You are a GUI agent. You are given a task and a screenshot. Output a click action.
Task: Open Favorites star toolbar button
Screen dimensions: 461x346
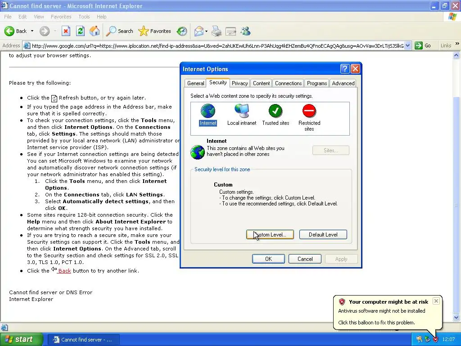coord(154,31)
